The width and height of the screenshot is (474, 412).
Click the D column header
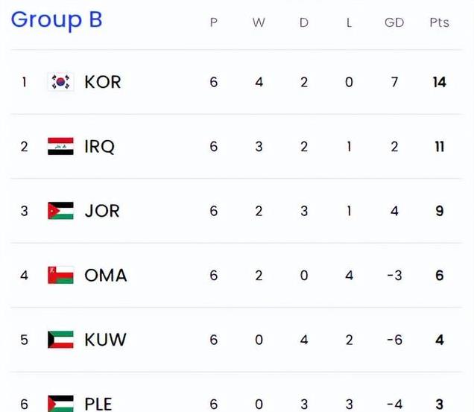pyautogui.click(x=304, y=22)
